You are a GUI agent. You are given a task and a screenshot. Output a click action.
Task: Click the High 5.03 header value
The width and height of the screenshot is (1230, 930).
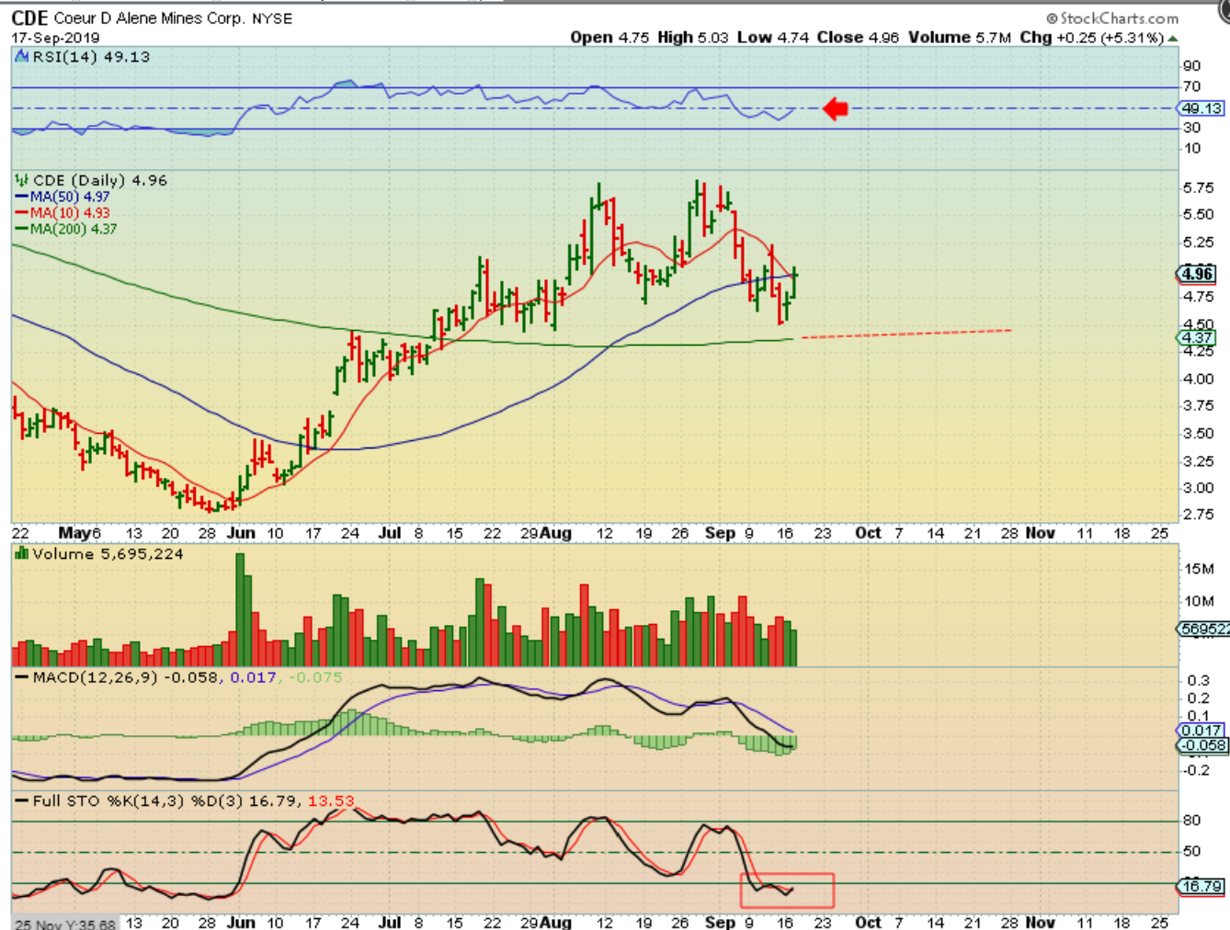(x=693, y=38)
